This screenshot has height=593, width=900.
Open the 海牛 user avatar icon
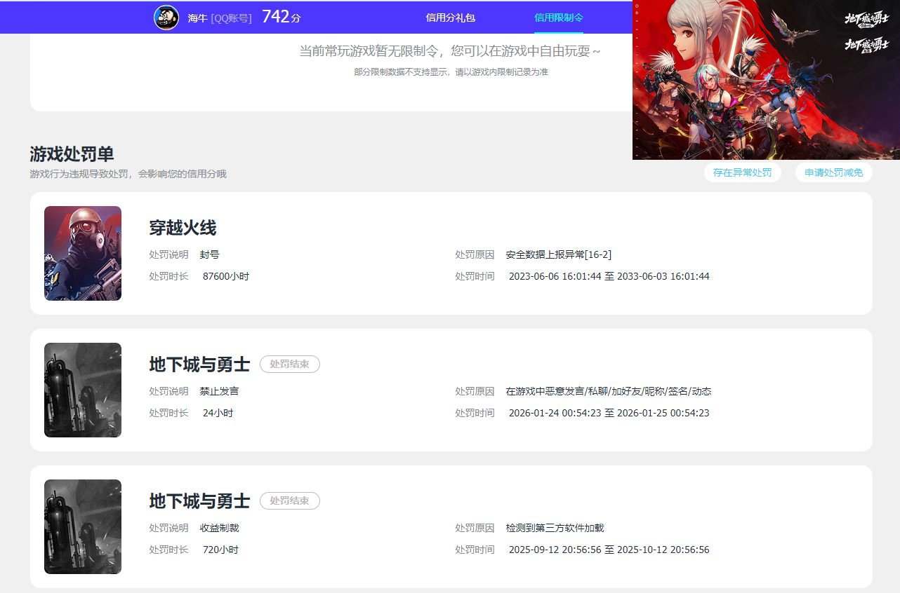166,18
